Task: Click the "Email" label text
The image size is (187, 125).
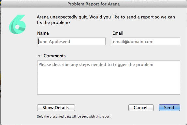Action: coord(118,33)
